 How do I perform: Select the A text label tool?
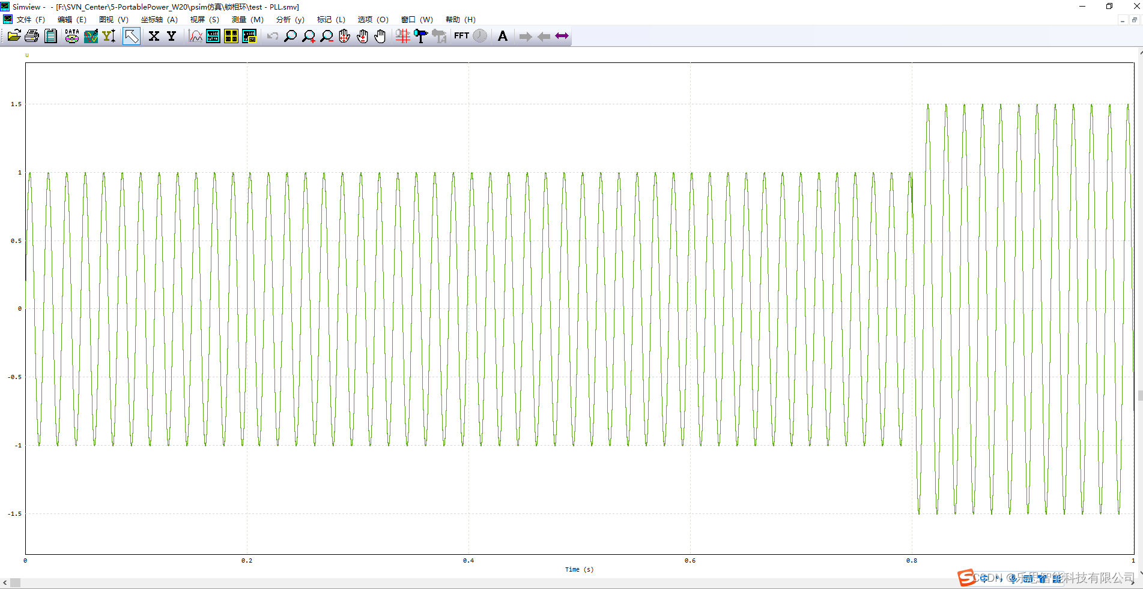503,36
